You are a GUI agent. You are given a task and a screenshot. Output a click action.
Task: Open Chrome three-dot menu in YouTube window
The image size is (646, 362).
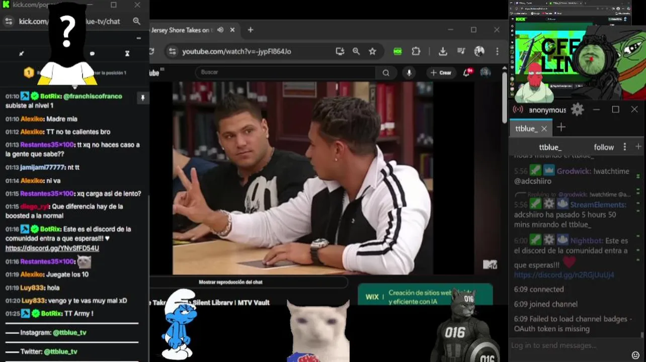[497, 51]
